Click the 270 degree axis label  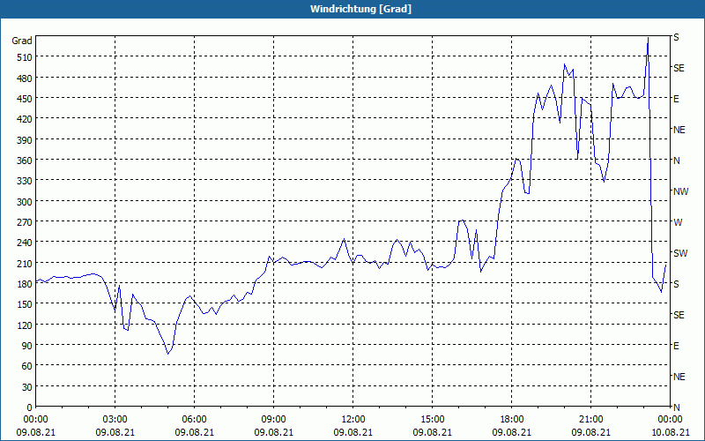point(26,222)
